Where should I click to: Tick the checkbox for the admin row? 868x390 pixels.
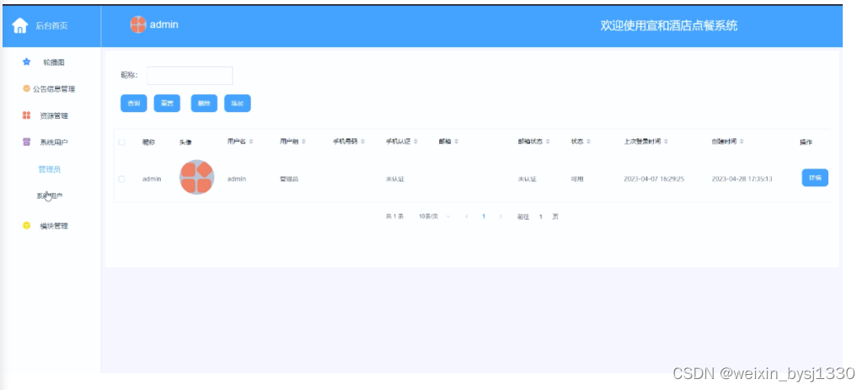122,179
